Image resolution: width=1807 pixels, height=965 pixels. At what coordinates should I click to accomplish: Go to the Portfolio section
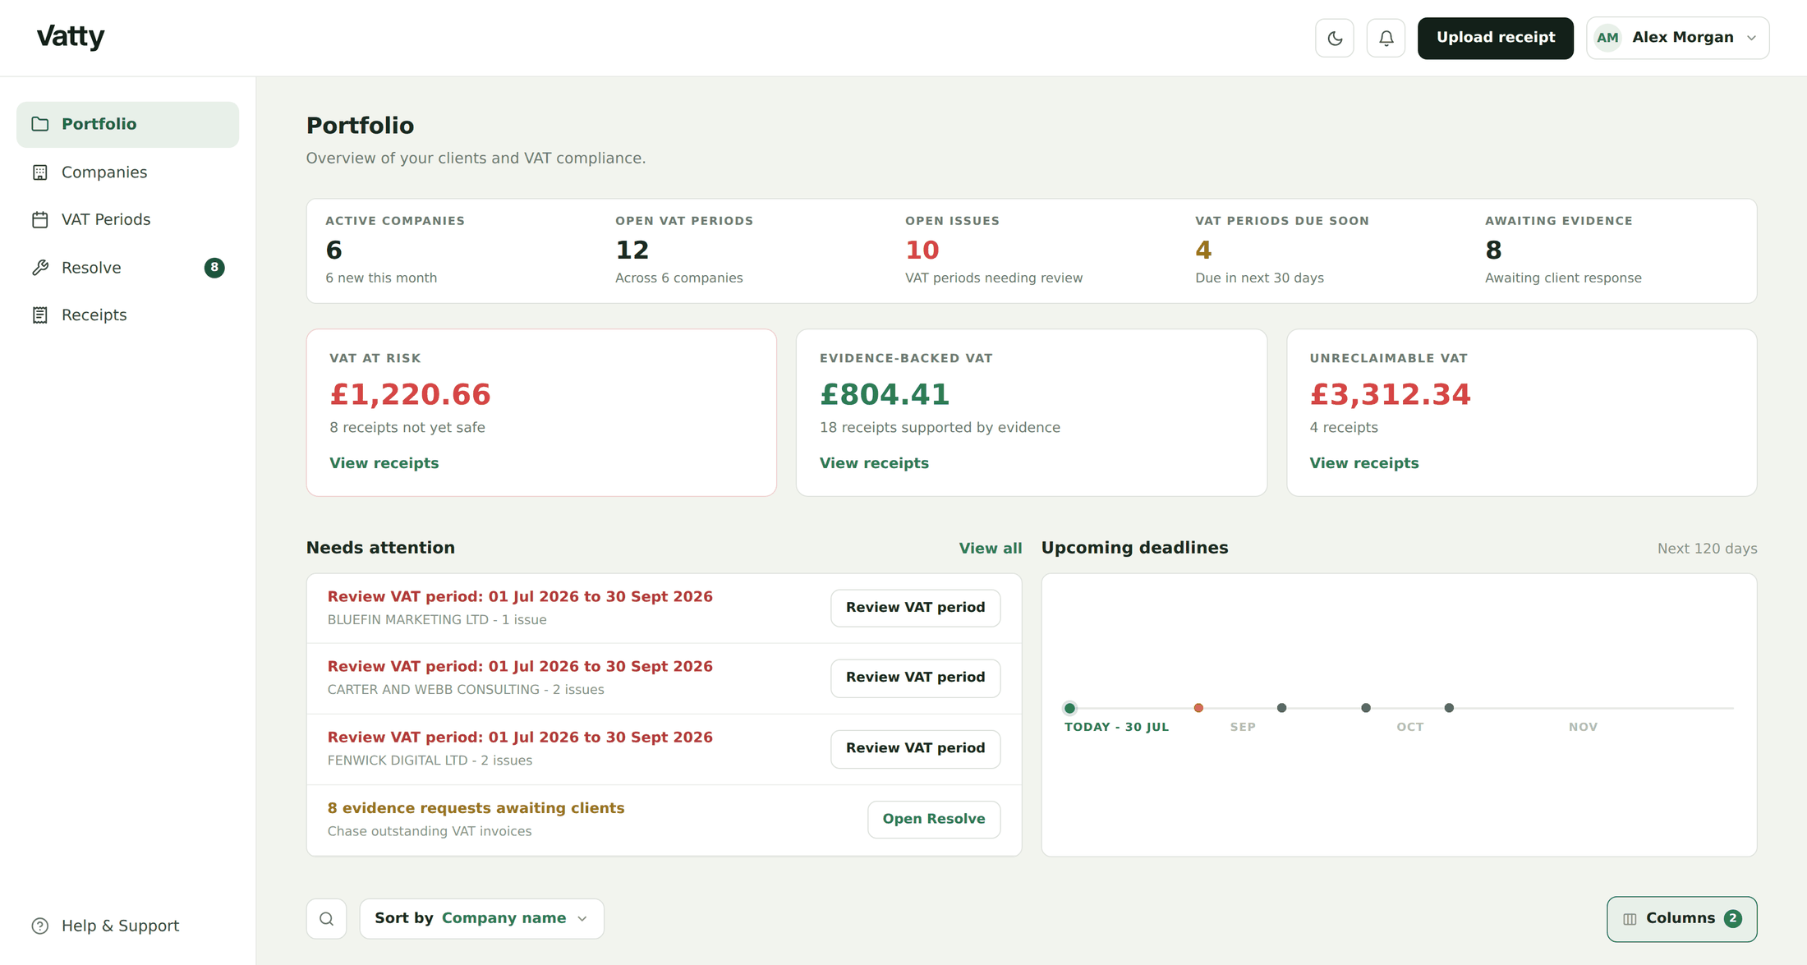(128, 124)
